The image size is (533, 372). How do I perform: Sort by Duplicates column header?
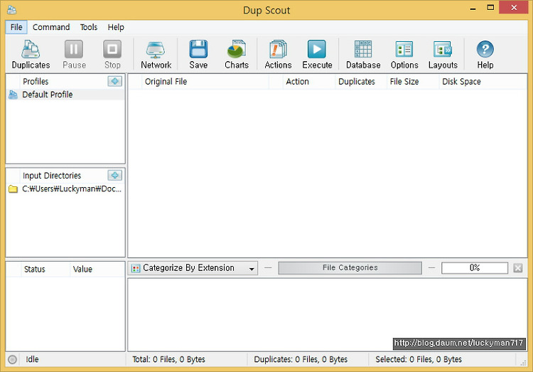click(360, 82)
